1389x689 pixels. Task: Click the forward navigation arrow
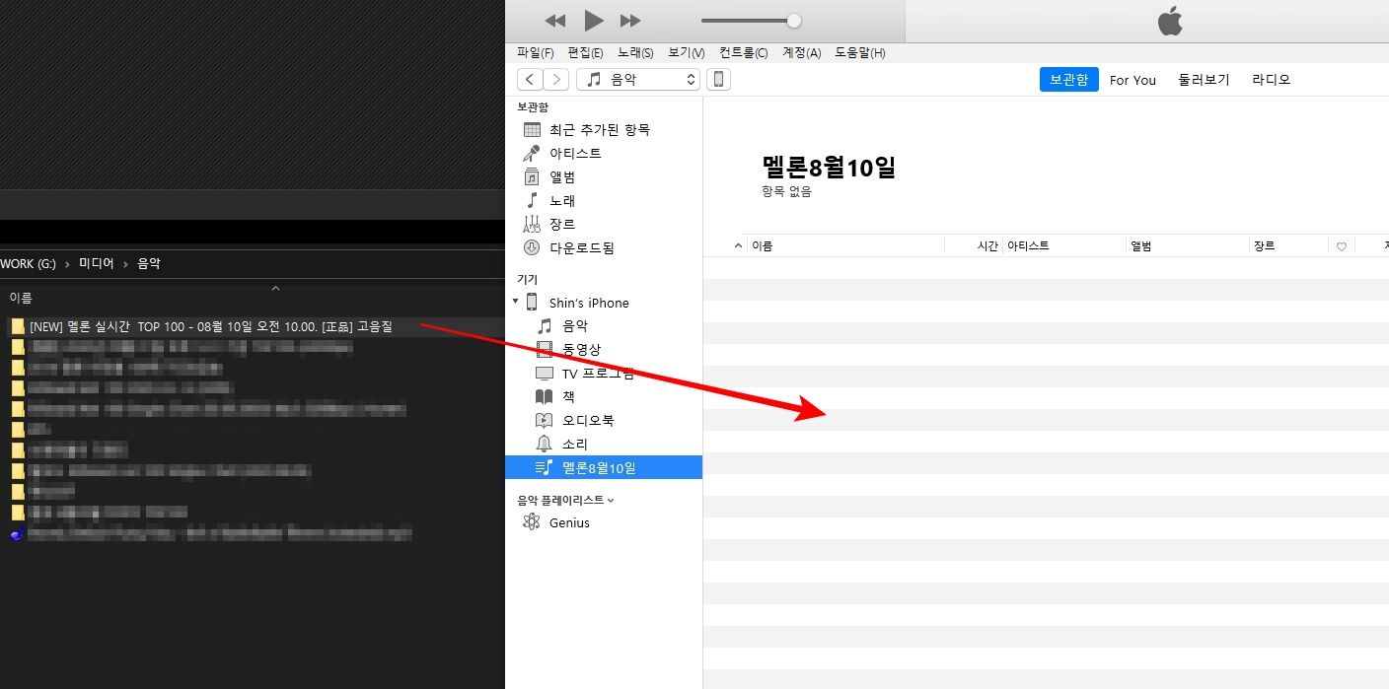point(556,80)
